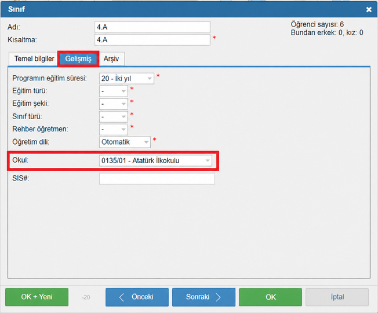Click the arrow in Okul combo box
Screen dimensions: 378x313
coord(208,160)
